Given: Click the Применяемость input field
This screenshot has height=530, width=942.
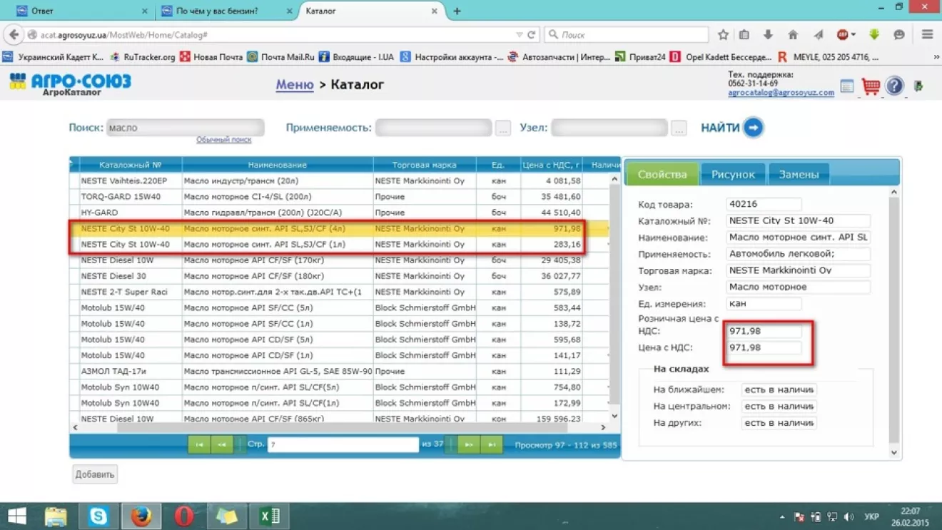Looking at the screenshot, I should 434,128.
